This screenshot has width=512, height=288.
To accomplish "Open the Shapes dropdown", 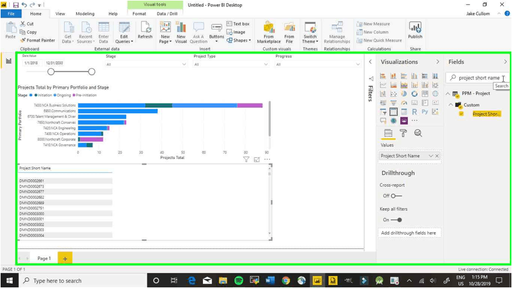I will (x=239, y=40).
